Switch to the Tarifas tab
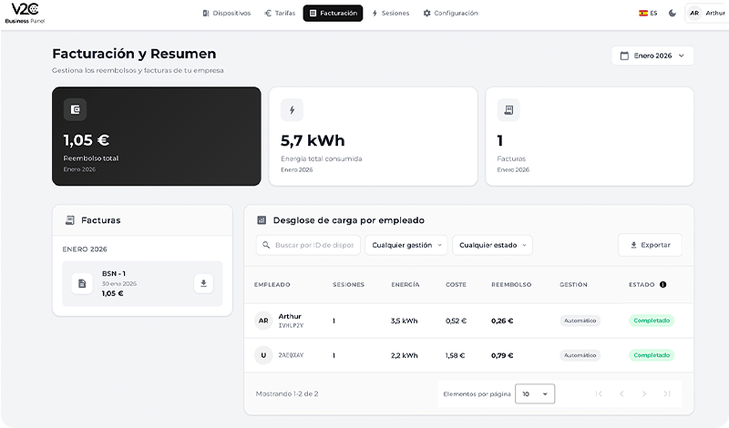Screen dimensions: 729x428 279,14
